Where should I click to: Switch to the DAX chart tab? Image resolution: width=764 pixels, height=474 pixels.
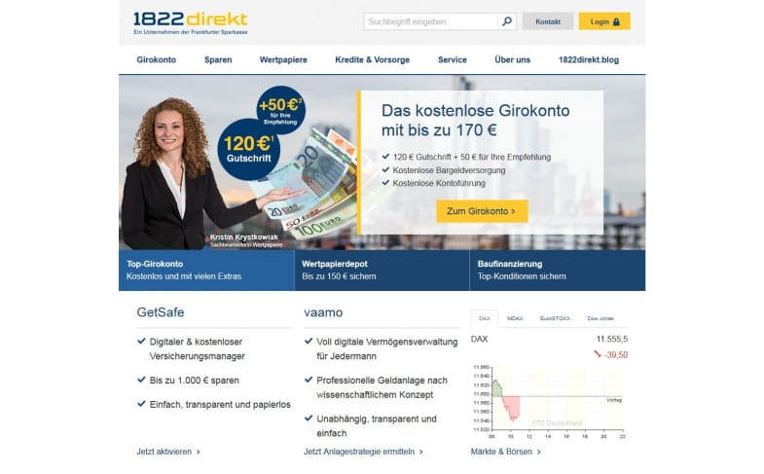click(x=485, y=318)
